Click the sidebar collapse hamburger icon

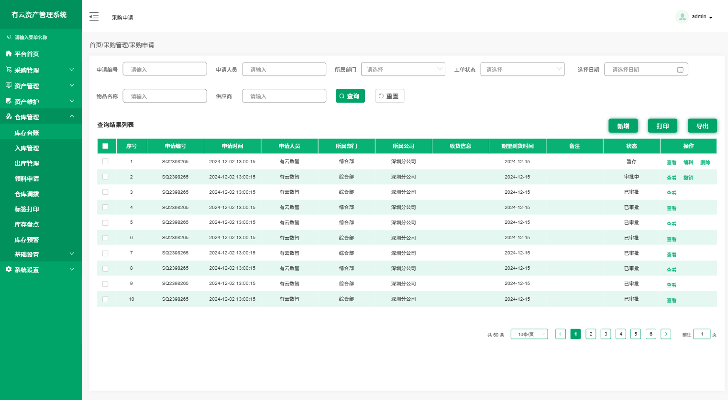(94, 17)
